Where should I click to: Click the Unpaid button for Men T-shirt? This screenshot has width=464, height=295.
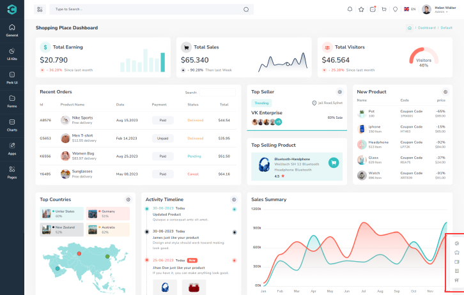click(x=162, y=138)
